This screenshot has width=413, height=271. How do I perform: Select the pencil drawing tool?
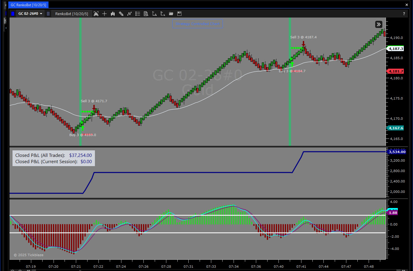[x=121, y=14]
